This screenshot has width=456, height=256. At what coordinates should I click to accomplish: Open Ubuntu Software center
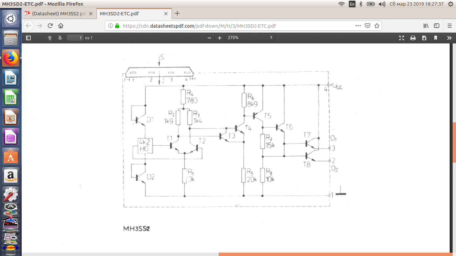coord(11,156)
